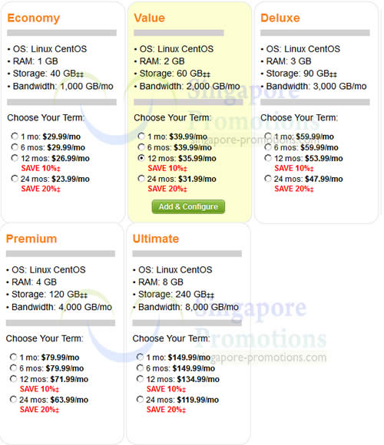Choose Premium 24 mos $63.99/mo term
Image resolution: width=384 pixels, height=445 pixels.
[x=13, y=399]
